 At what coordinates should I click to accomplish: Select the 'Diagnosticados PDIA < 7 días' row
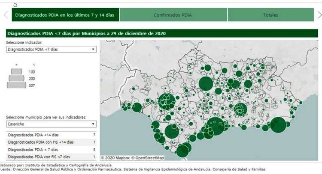click(51, 150)
